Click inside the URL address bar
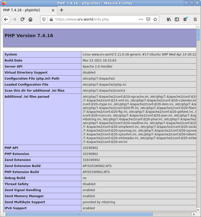 [100, 19]
